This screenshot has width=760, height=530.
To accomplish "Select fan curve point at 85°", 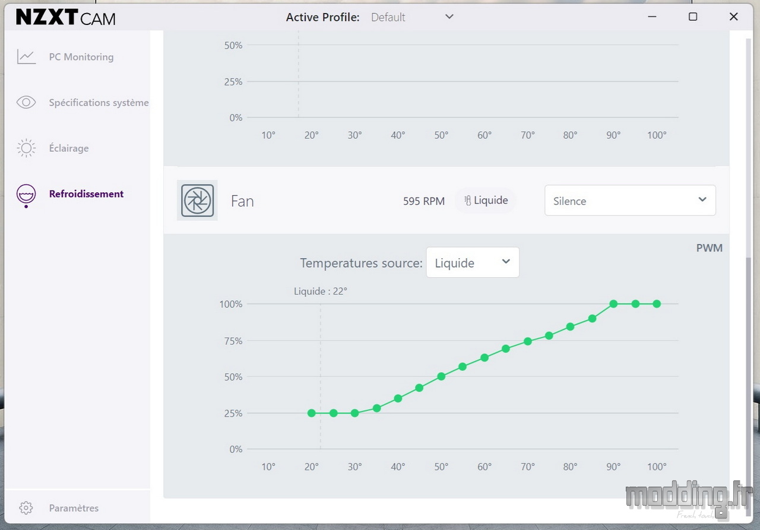I will click(592, 319).
